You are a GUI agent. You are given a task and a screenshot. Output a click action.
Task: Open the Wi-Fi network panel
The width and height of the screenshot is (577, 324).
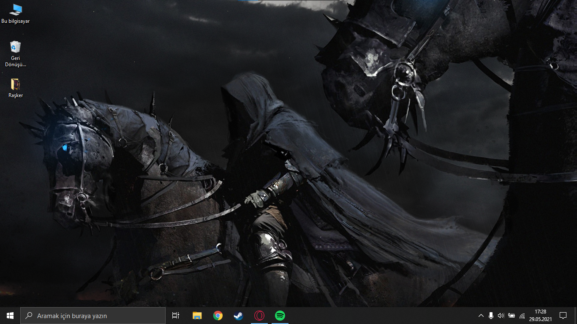pyautogui.click(x=522, y=316)
